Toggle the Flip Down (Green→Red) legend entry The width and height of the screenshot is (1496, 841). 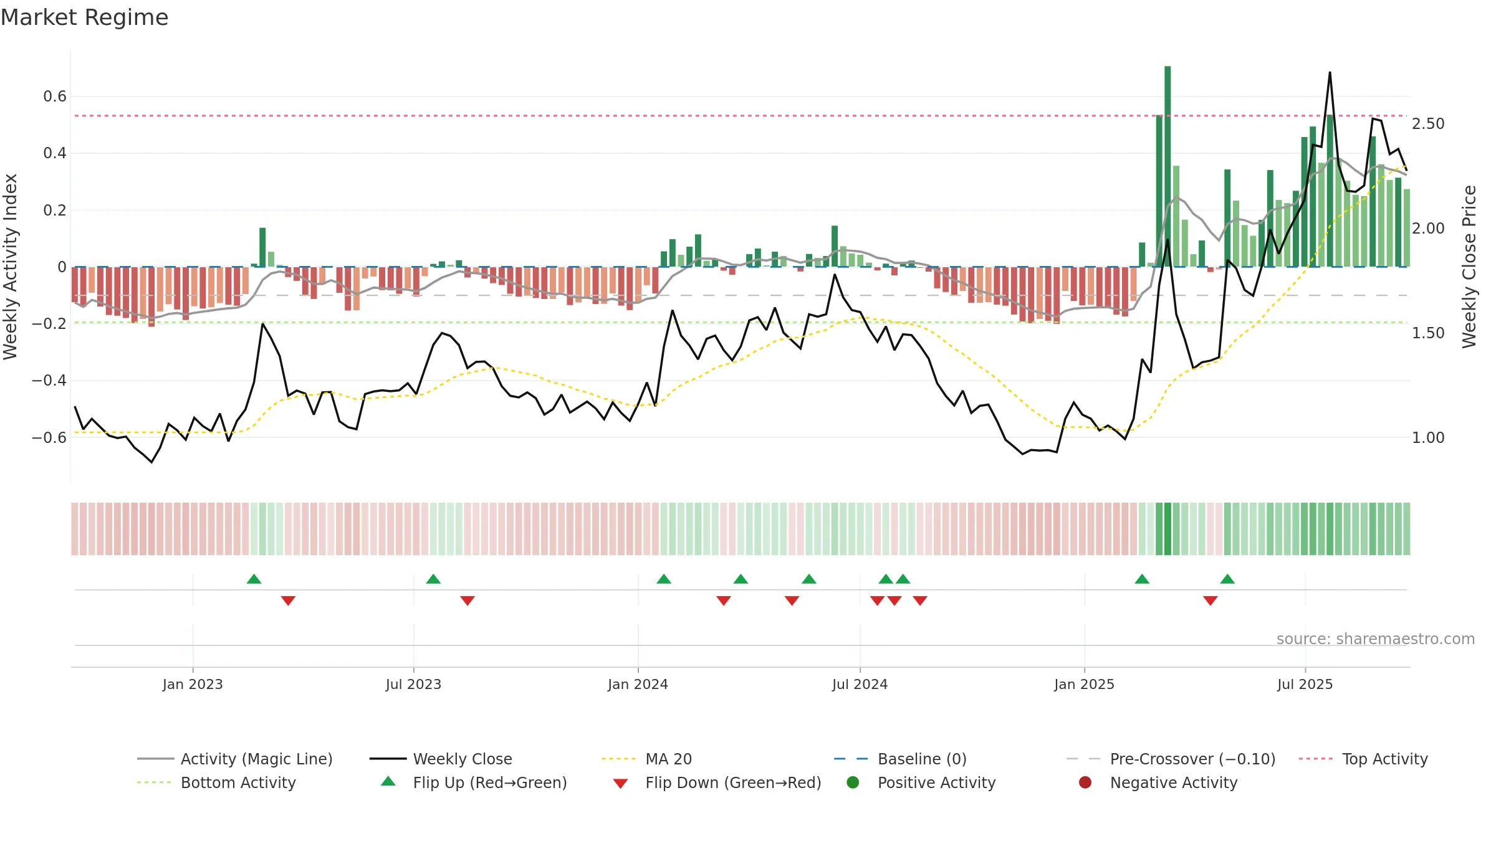coord(717,782)
